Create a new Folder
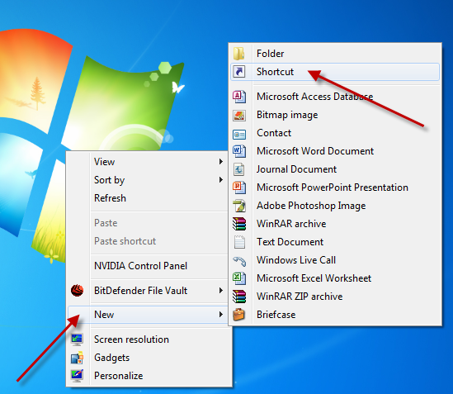The height and width of the screenshot is (394, 453). click(x=335, y=53)
